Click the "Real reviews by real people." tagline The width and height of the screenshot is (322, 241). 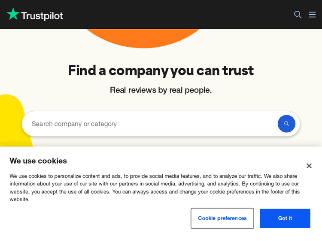(x=161, y=90)
